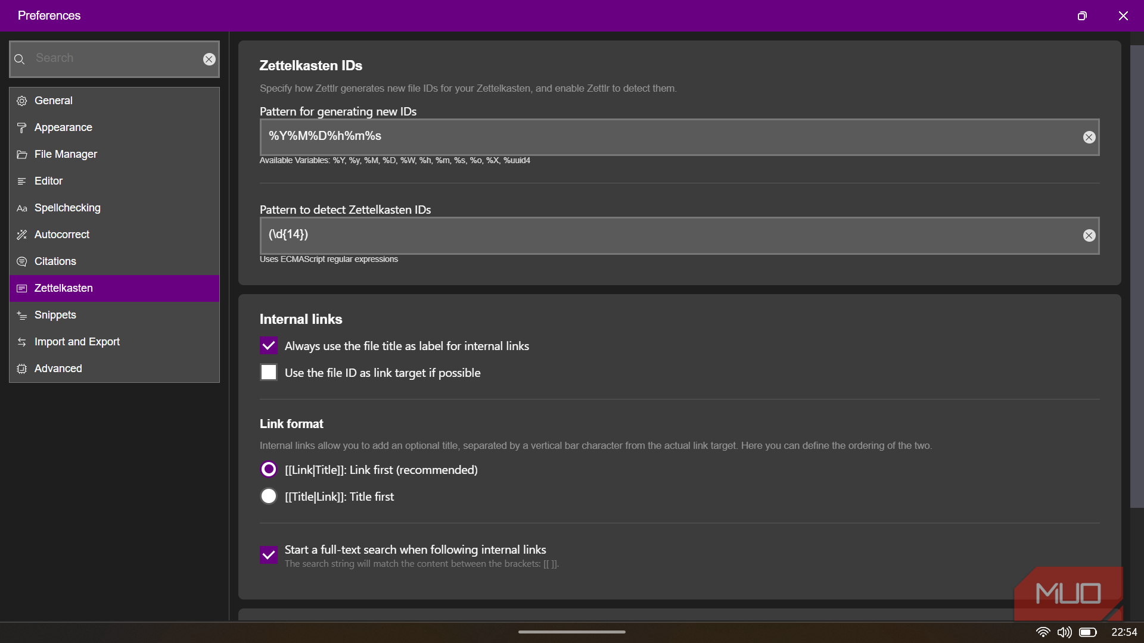Image resolution: width=1144 pixels, height=643 pixels.
Task: Open the Snippets tab
Action: pos(114,316)
